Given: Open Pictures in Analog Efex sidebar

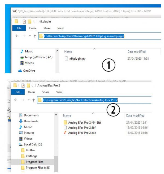Looking at the screenshot, I should 29,133.
